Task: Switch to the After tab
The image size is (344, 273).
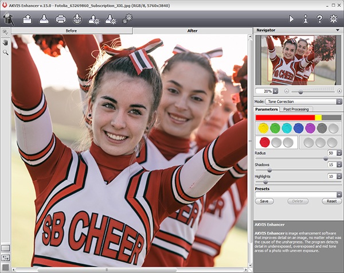Action: 193,31
